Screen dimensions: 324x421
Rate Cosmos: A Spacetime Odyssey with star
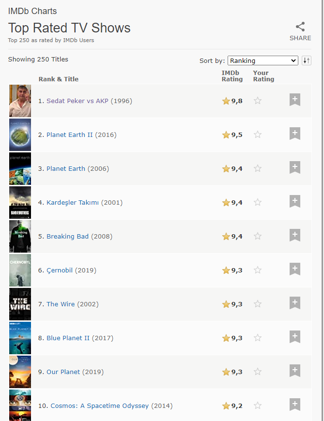click(x=258, y=406)
